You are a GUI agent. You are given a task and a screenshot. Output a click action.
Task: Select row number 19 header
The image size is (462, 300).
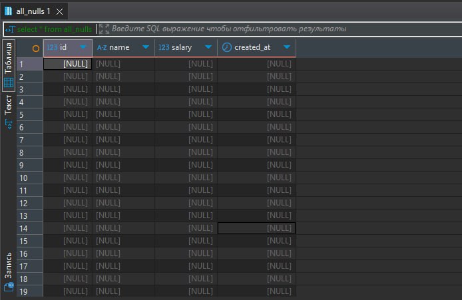[x=30, y=291]
